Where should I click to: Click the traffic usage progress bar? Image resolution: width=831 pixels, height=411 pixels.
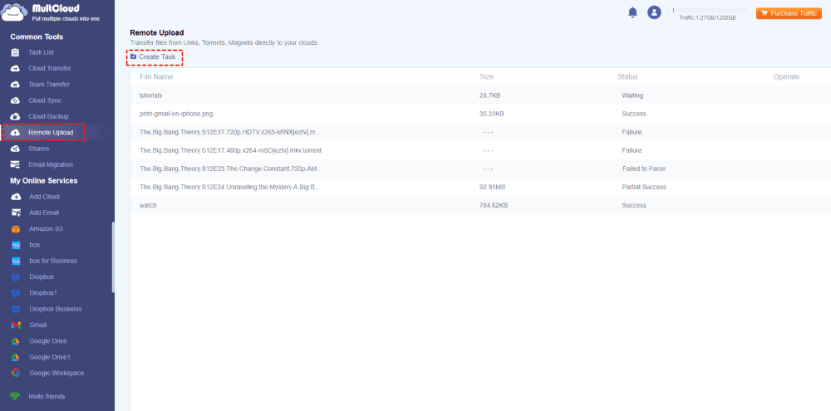[x=710, y=10]
